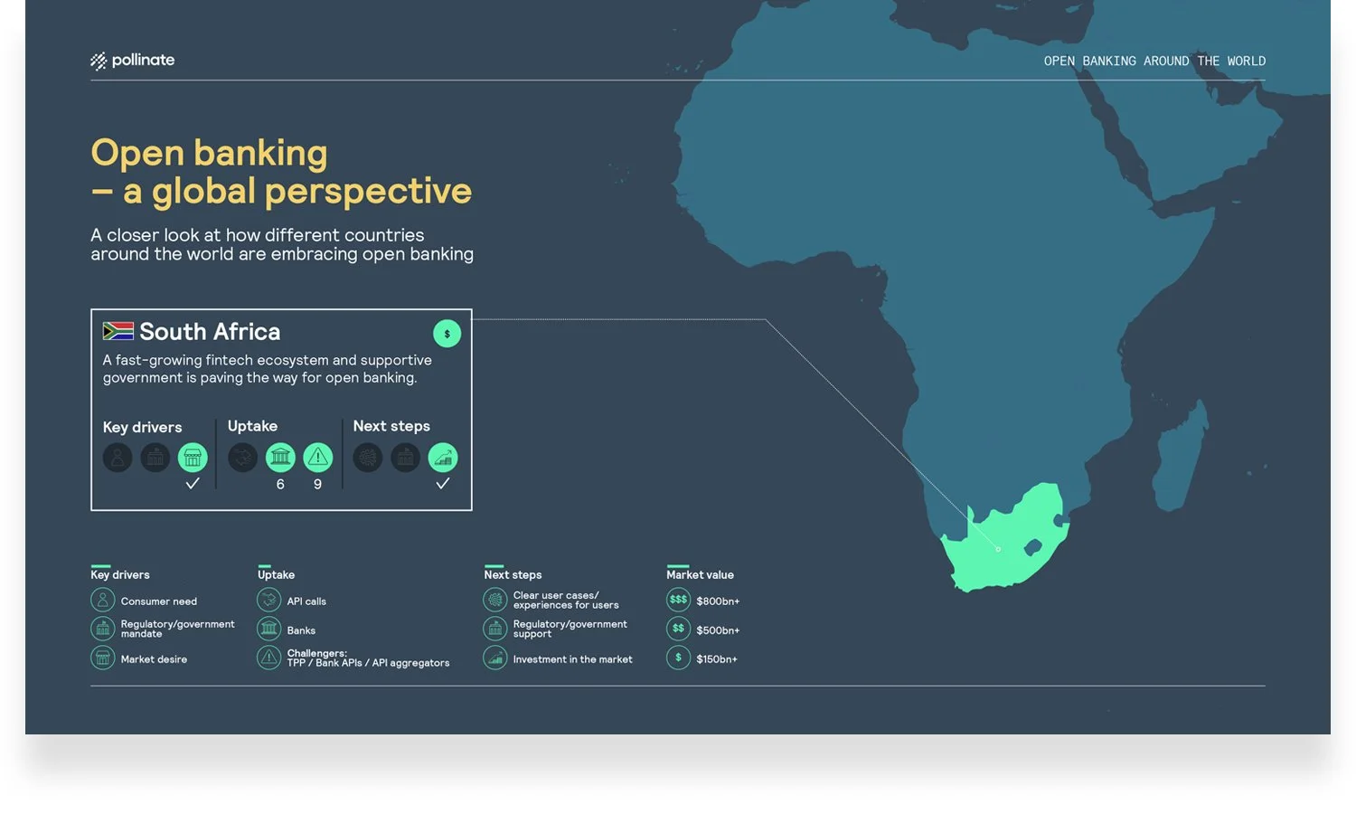Click the 'A fast-growing fintech ecosystem' description
This screenshot has height=833, width=1356.
coord(267,369)
